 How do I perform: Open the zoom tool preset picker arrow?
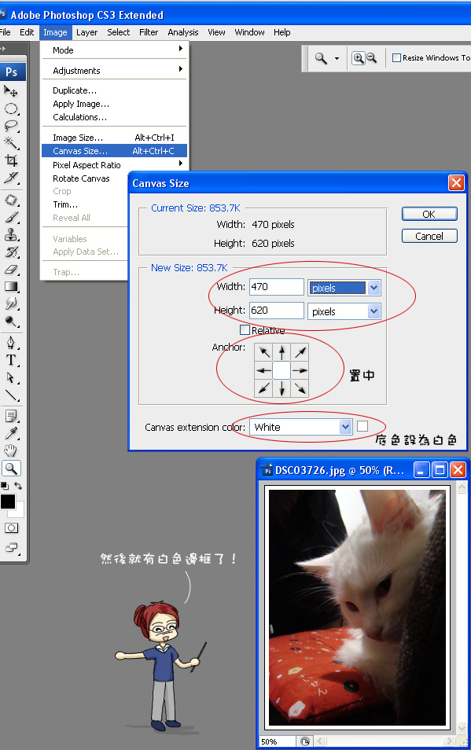[x=337, y=58]
